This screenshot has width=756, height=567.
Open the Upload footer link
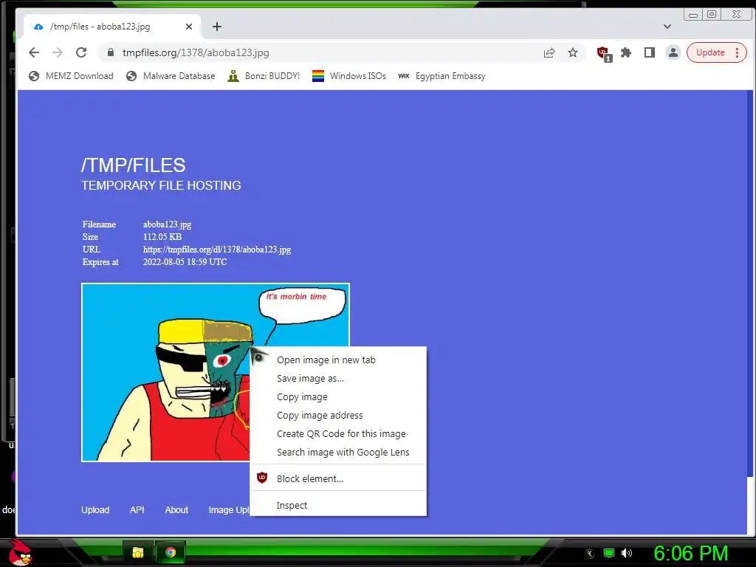pyautogui.click(x=95, y=510)
